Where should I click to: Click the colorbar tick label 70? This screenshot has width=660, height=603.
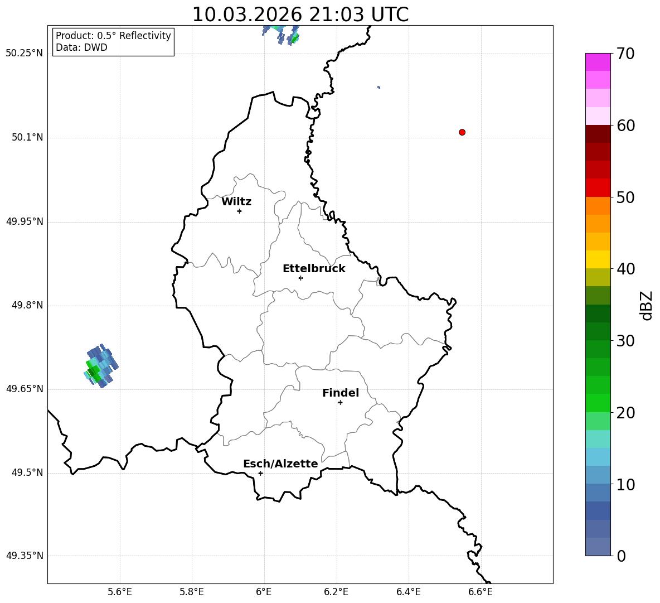tap(625, 54)
